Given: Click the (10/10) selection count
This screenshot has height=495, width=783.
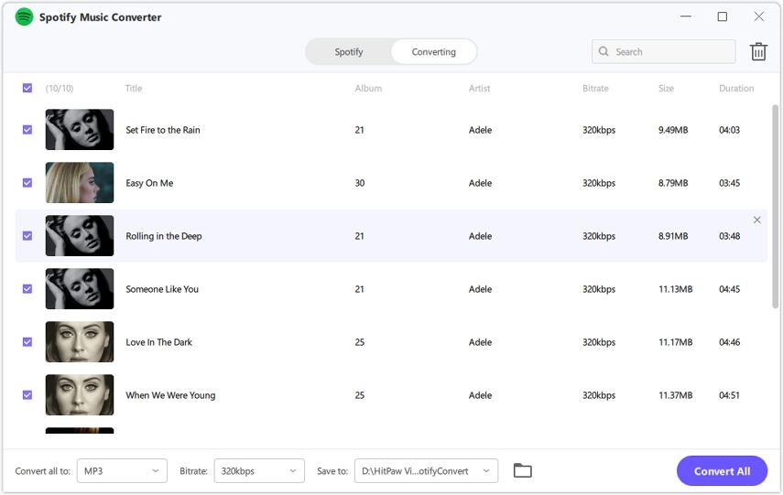Looking at the screenshot, I should pos(60,89).
